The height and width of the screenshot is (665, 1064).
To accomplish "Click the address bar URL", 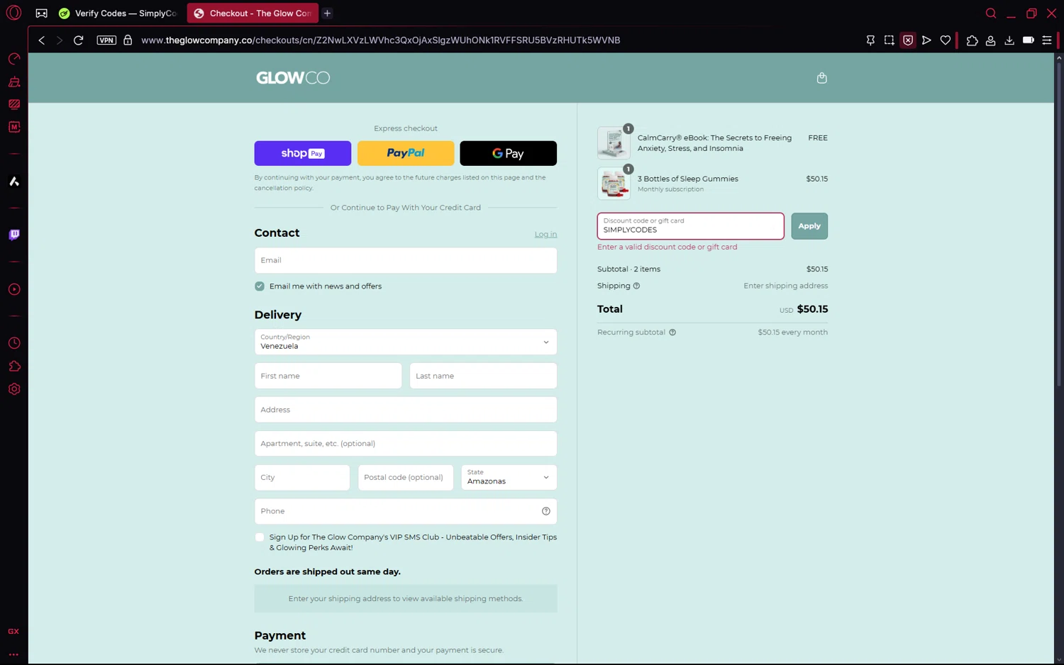I will click(380, 40).
